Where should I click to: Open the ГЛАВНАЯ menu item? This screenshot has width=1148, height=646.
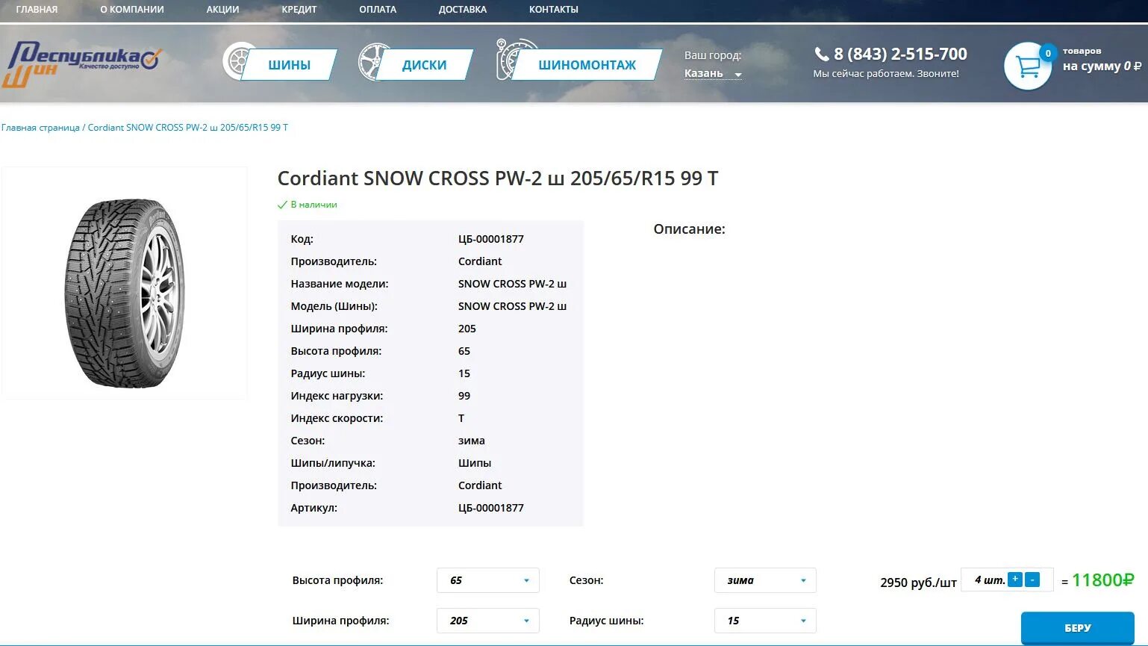pos(37,10)
